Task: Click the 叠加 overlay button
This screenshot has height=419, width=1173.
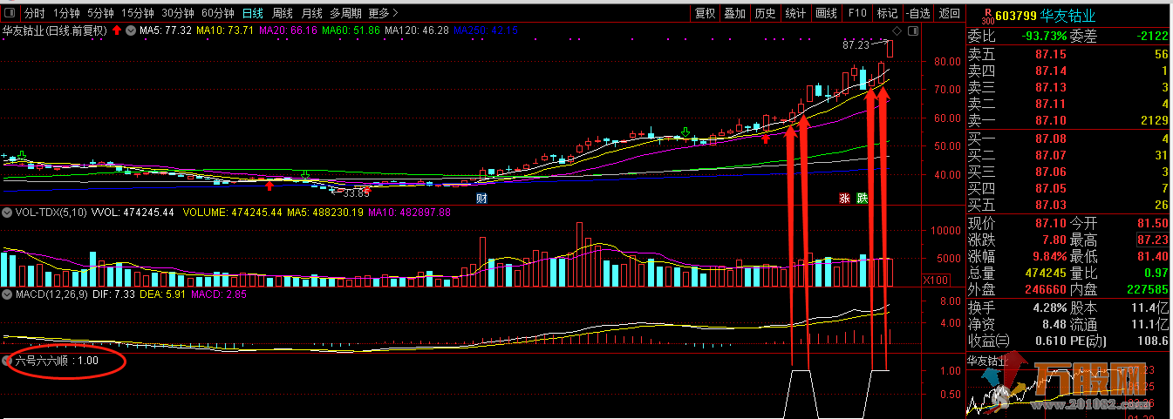Action: pos(735,13)
